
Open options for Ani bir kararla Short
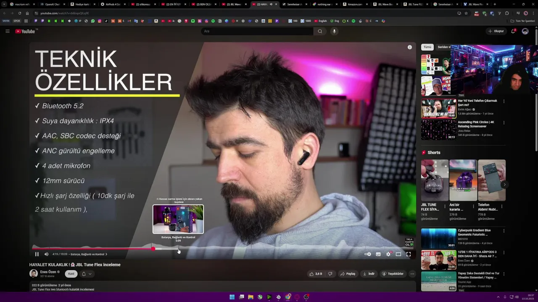point(473,206)
